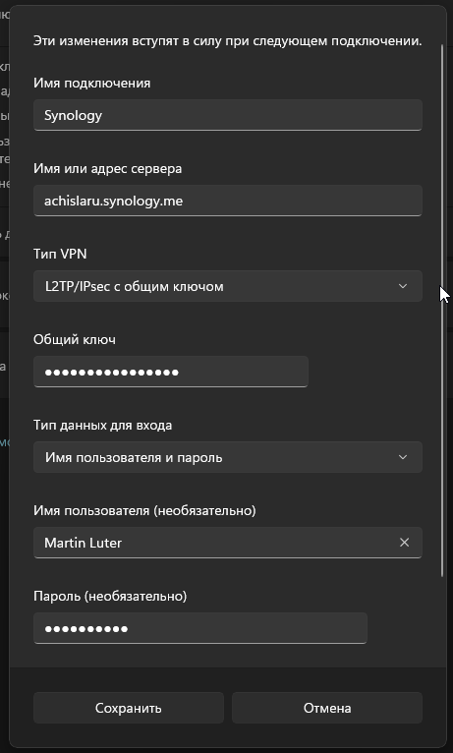This screenshot has width=453, height=753.
Task: Select the Martin Luter username field
Action: point(228,543)
